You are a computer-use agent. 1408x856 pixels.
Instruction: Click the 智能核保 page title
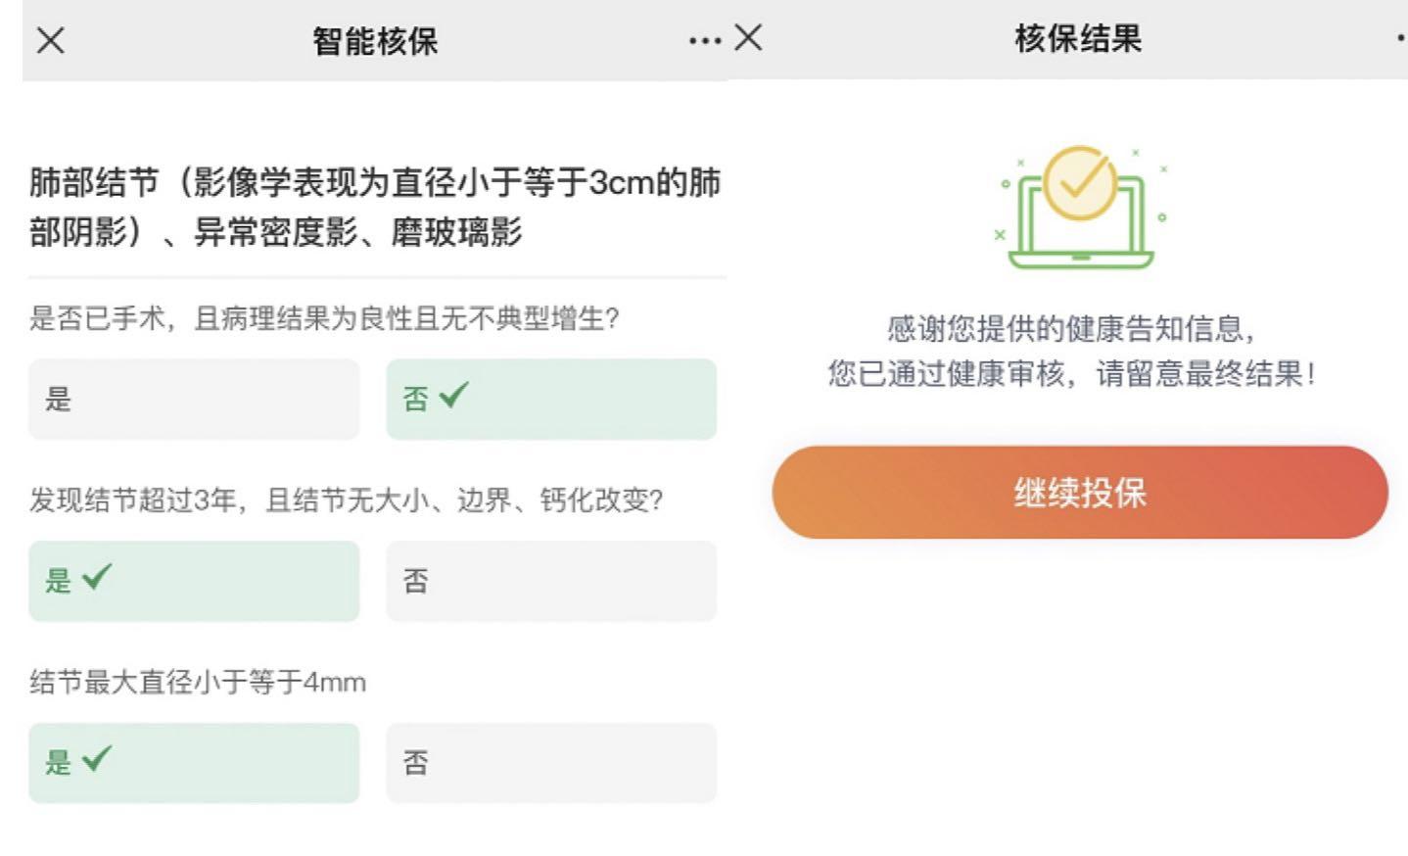tap(375, 41)
